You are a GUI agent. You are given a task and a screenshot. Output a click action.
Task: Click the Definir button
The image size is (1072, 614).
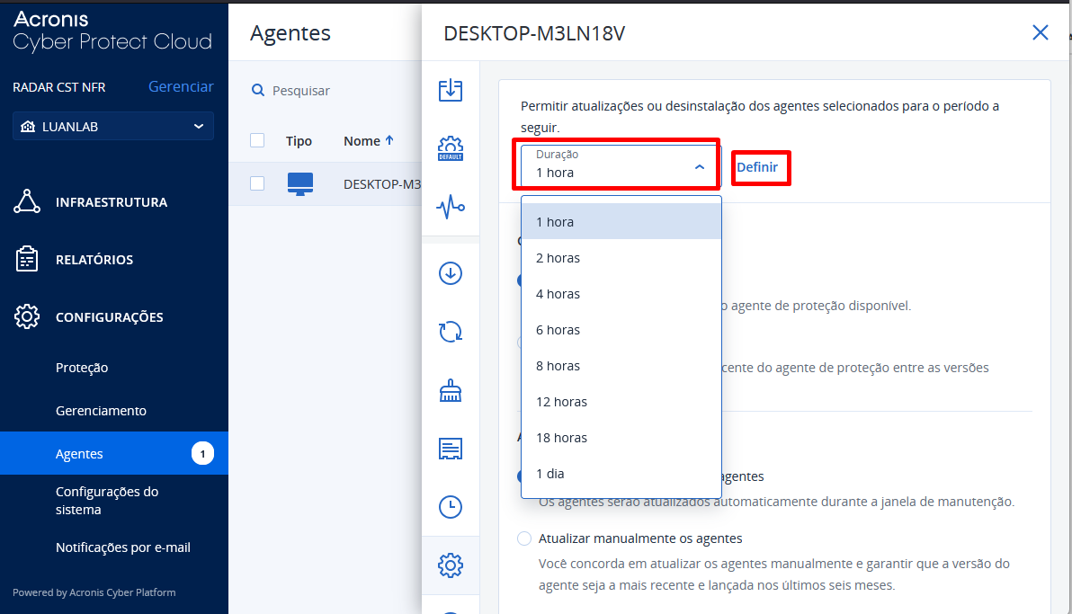click(757, 167)
